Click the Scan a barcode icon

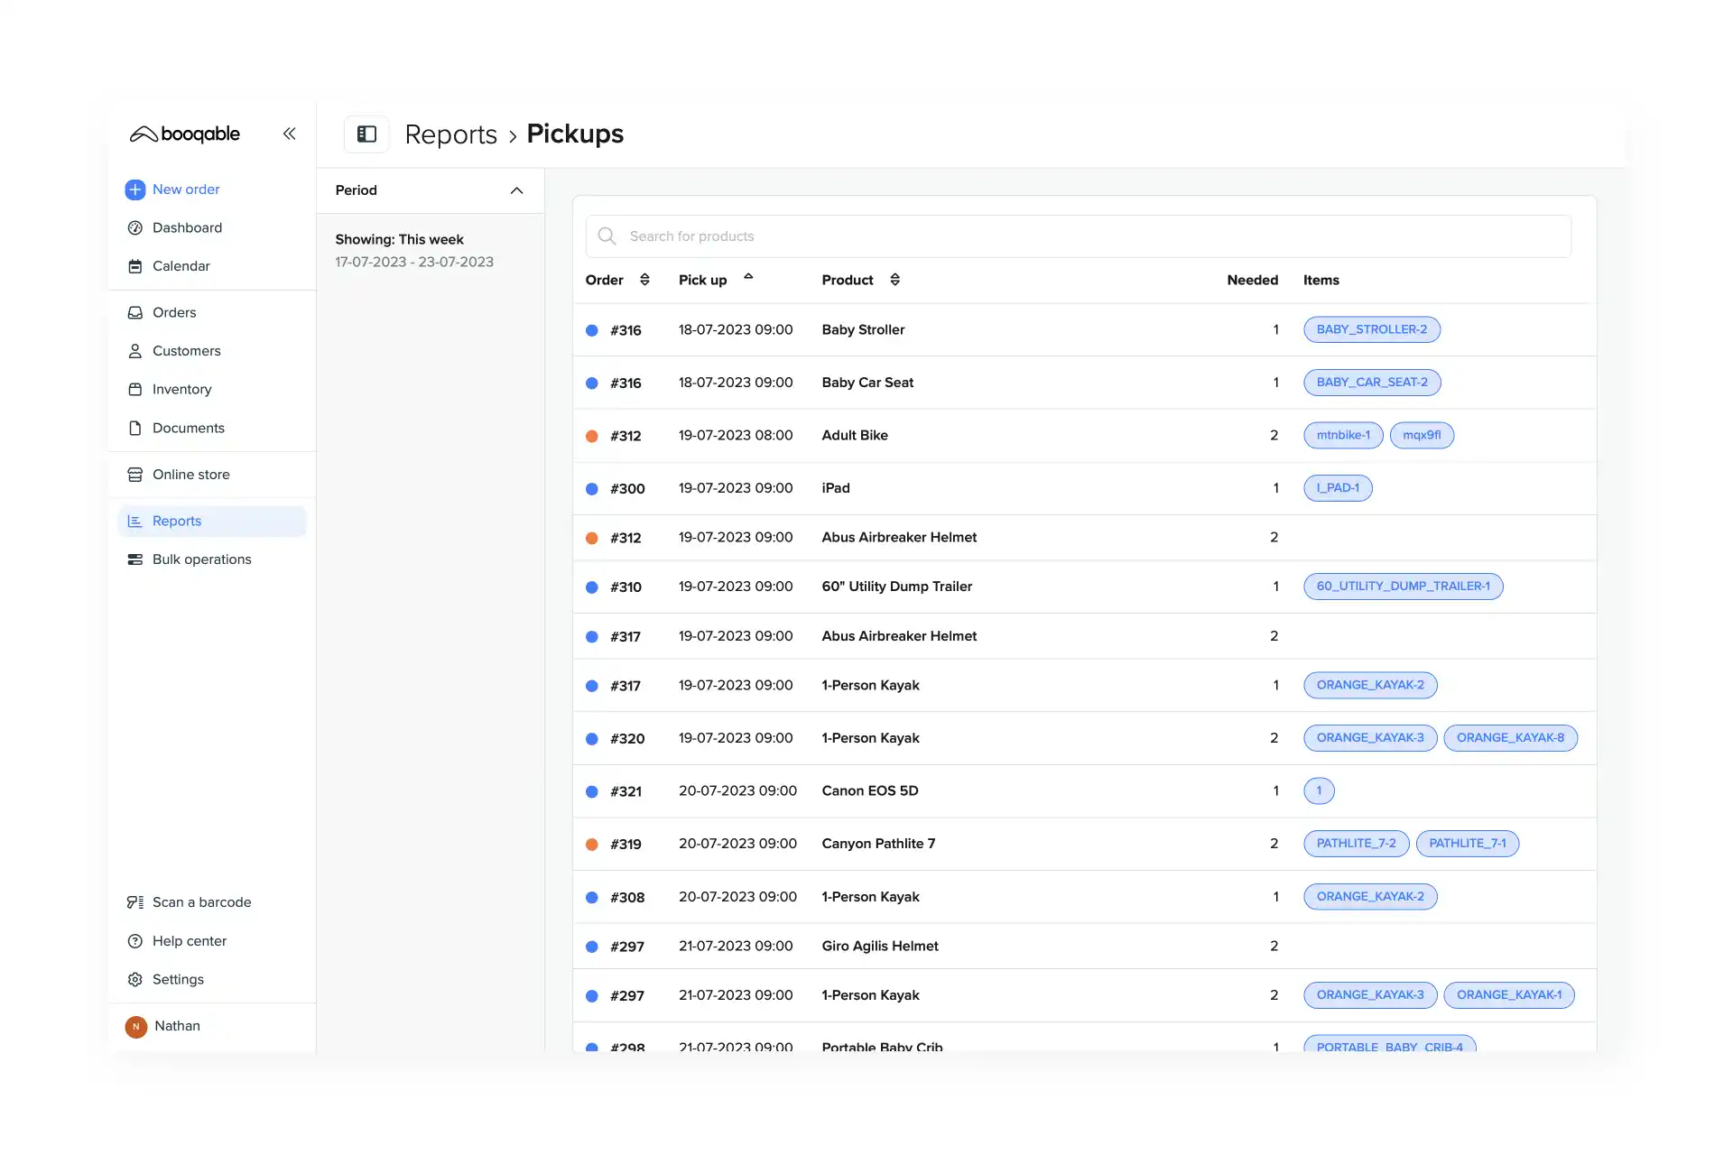click(134, 902)
